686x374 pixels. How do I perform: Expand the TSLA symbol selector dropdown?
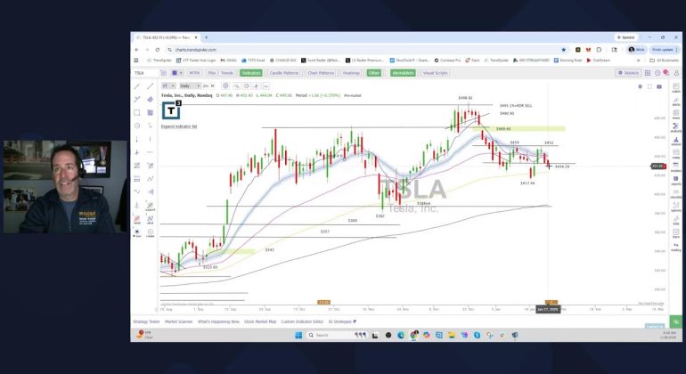[x=148, y=72]
